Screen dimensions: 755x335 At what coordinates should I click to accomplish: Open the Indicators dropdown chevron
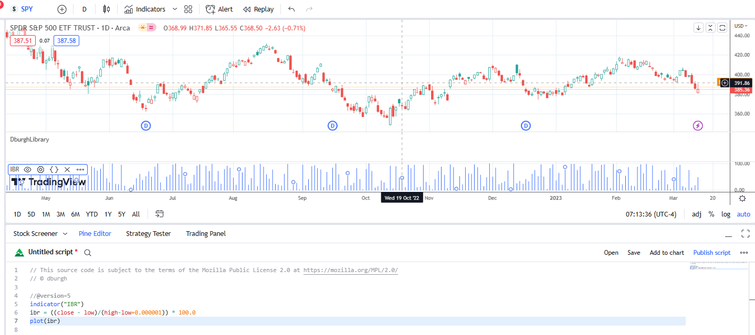point(174,9)
